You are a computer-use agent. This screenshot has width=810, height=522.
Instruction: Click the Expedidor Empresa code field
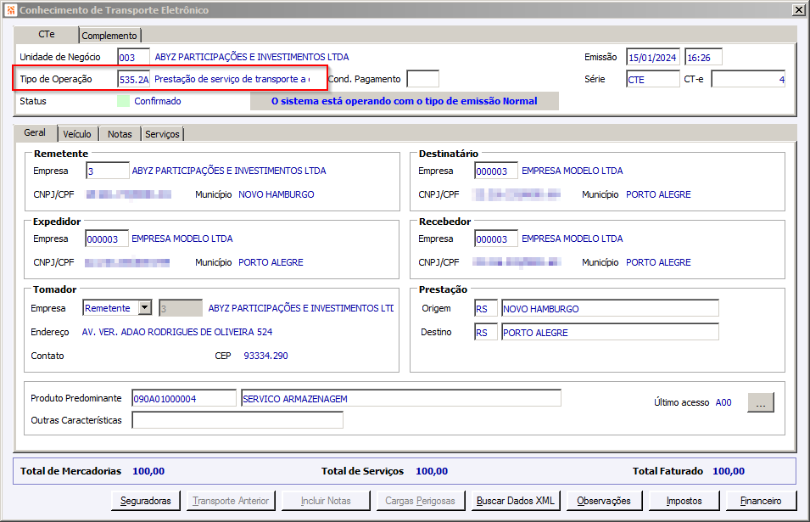(106, 239)
